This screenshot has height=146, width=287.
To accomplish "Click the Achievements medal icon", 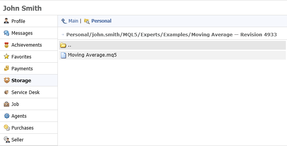I will (x=7, y=45).
